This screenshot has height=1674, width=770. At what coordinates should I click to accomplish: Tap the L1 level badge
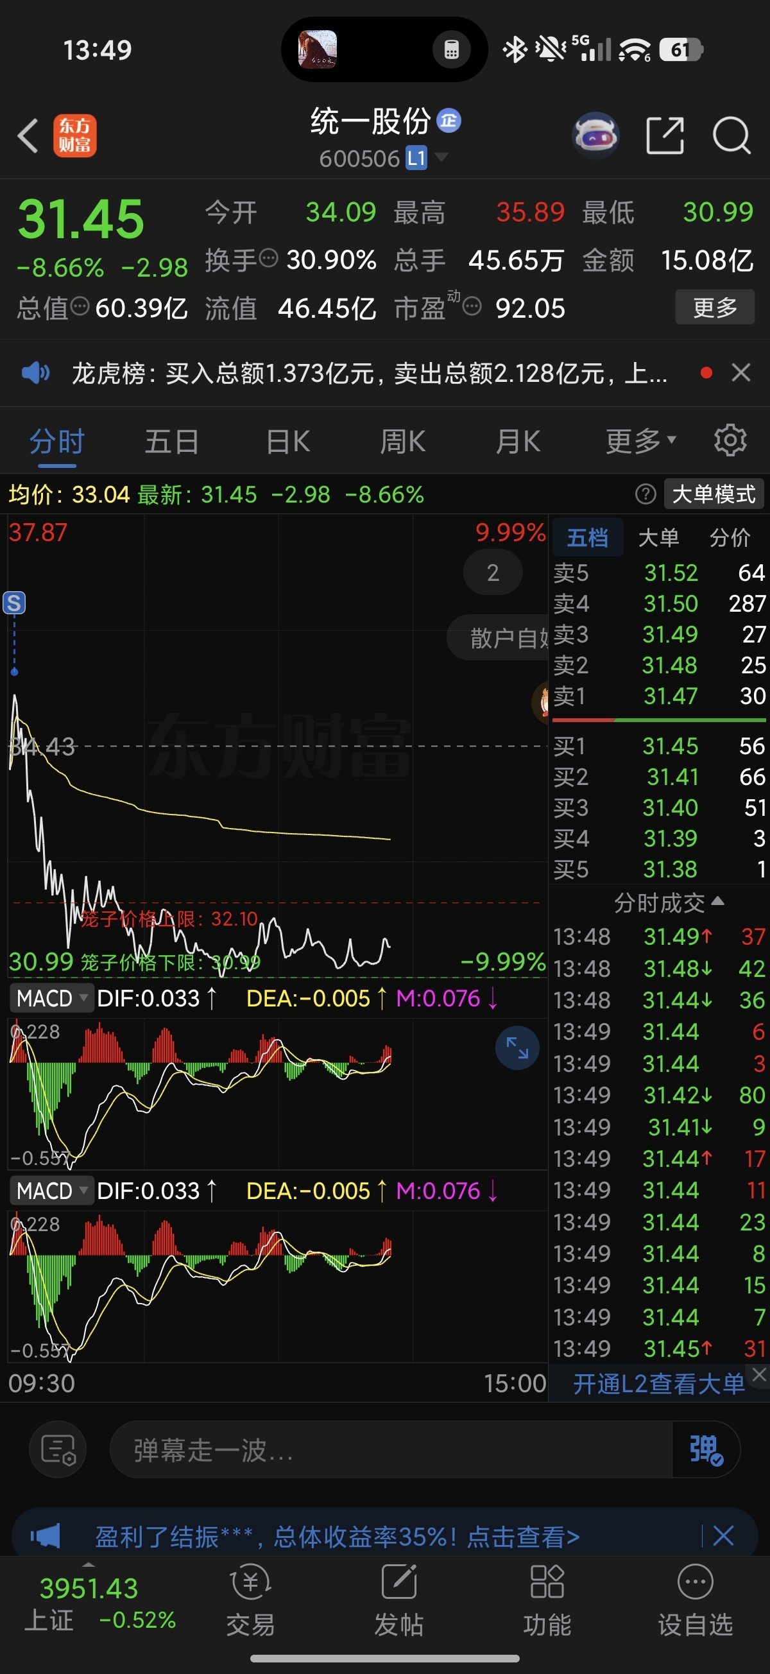click(x=416, y=158)
